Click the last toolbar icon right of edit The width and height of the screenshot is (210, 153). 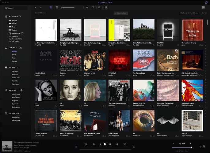pyautogui.click(x=106, y=7)
